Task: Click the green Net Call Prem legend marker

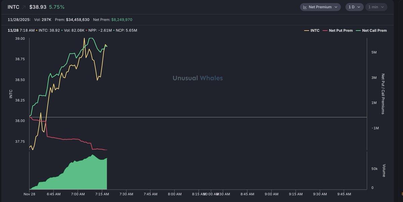Action: 358,30
